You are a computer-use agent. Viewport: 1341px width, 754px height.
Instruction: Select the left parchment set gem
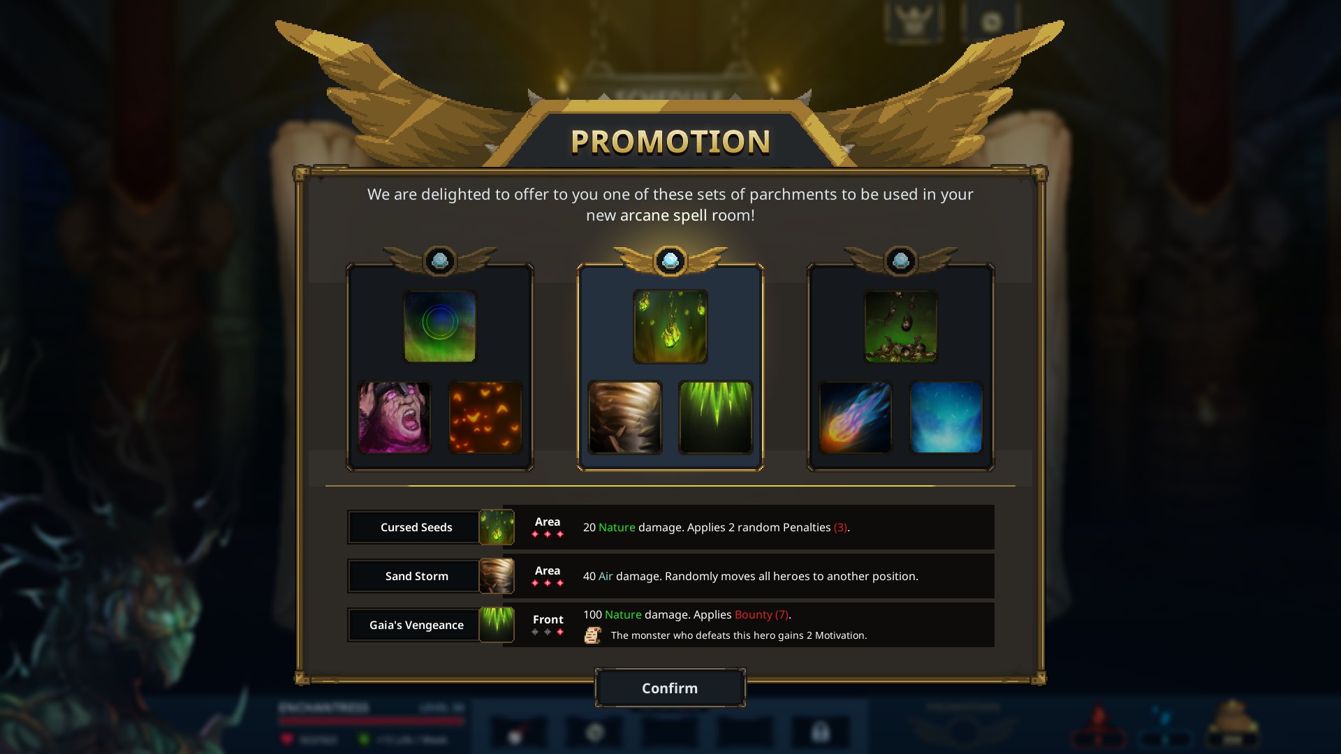click(439, 261)
